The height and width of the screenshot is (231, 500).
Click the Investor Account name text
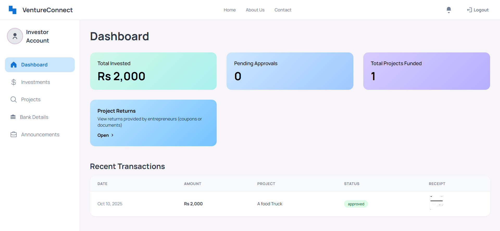37,36
